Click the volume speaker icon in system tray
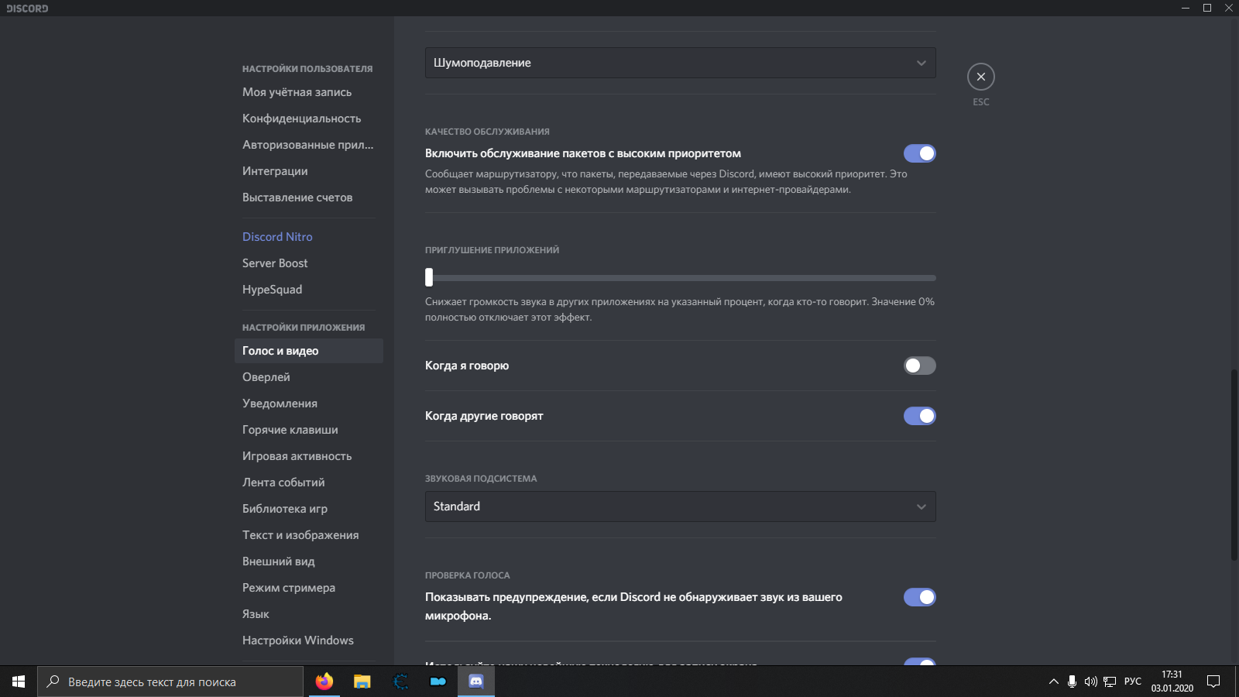Screen dimensions: 1239x697 coord(1090,682)
